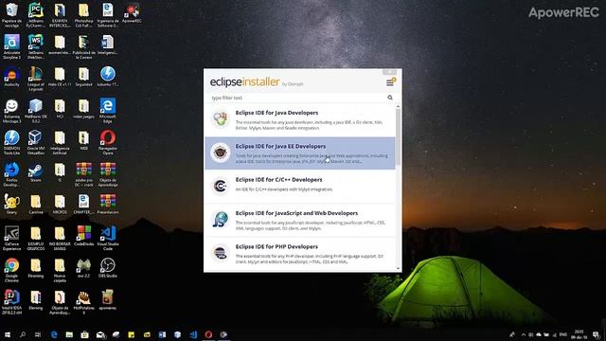Viewport: 606px width, 341px height.
Task: Click the C/C++ package icon
Action: 221,186
